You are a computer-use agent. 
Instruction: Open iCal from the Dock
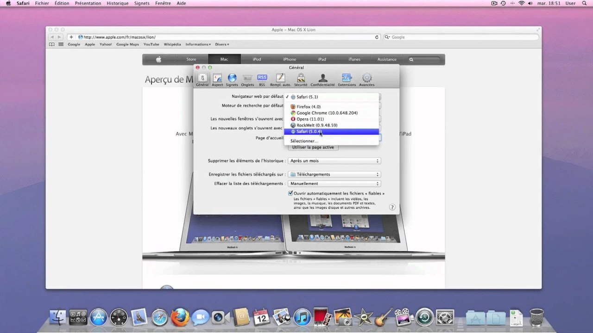point(261,317)
